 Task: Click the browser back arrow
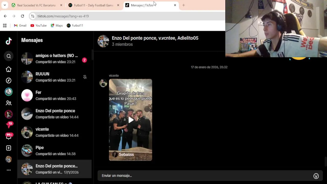pyautogui.click(x=5, y=16)
